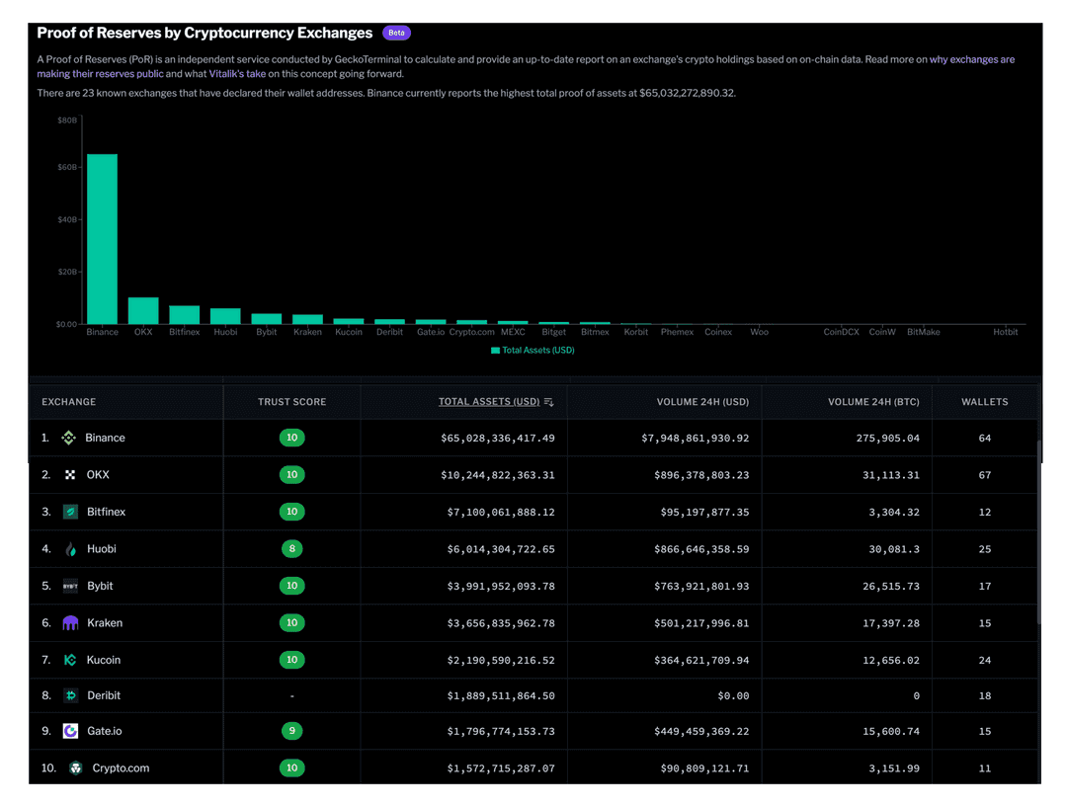Screen dimensions: 1067x807
Task: Select the Binance exchange logo
Action: 66,438
